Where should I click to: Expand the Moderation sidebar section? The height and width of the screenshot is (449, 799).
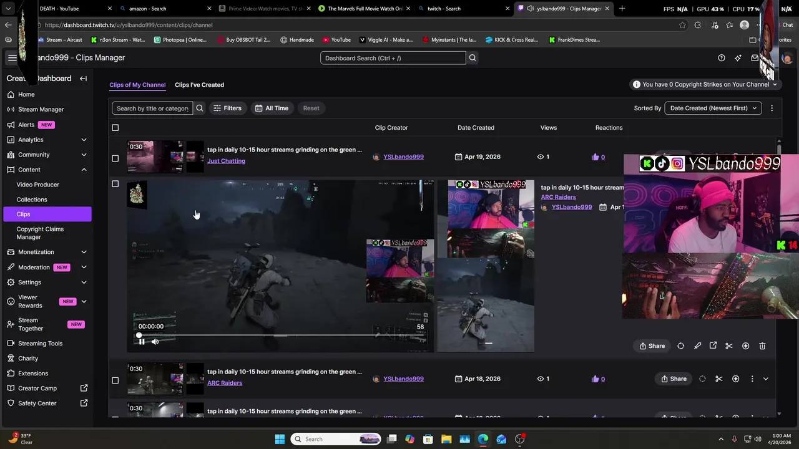pos(84,268)
